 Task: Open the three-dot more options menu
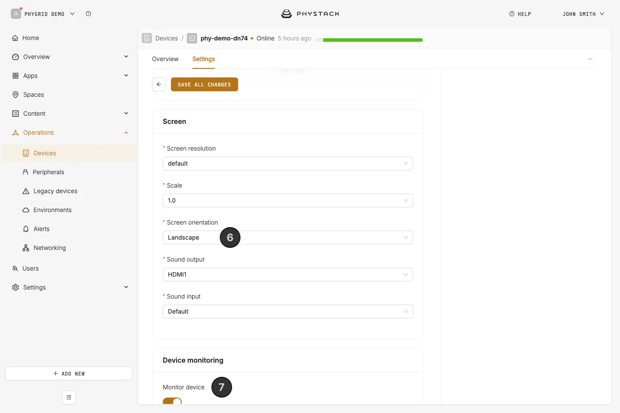coord(590,59)
